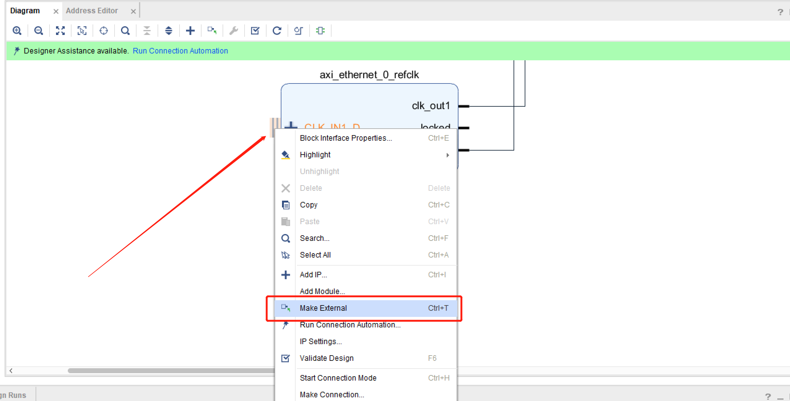
Task: Choose Select All in the context menu
Action: pos(366,255)
